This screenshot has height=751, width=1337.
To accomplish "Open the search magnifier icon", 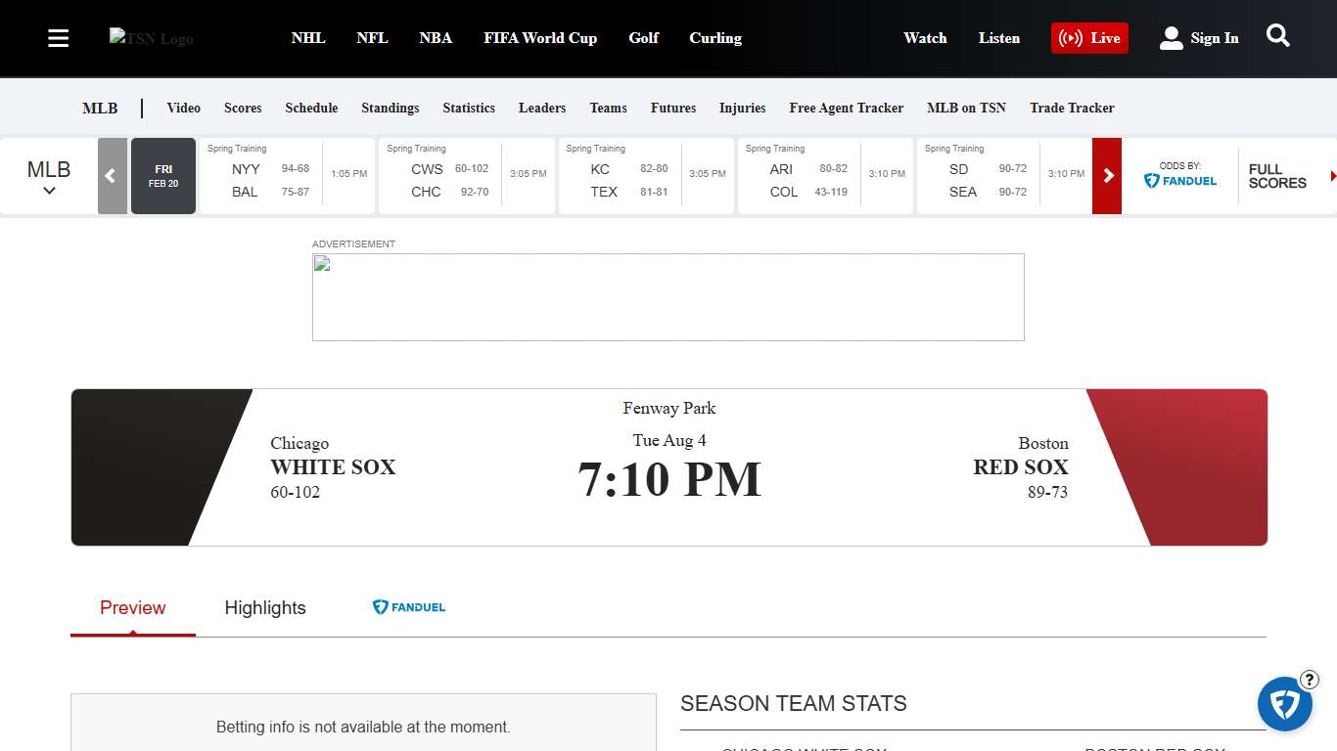I will [x=1277, y=36].
